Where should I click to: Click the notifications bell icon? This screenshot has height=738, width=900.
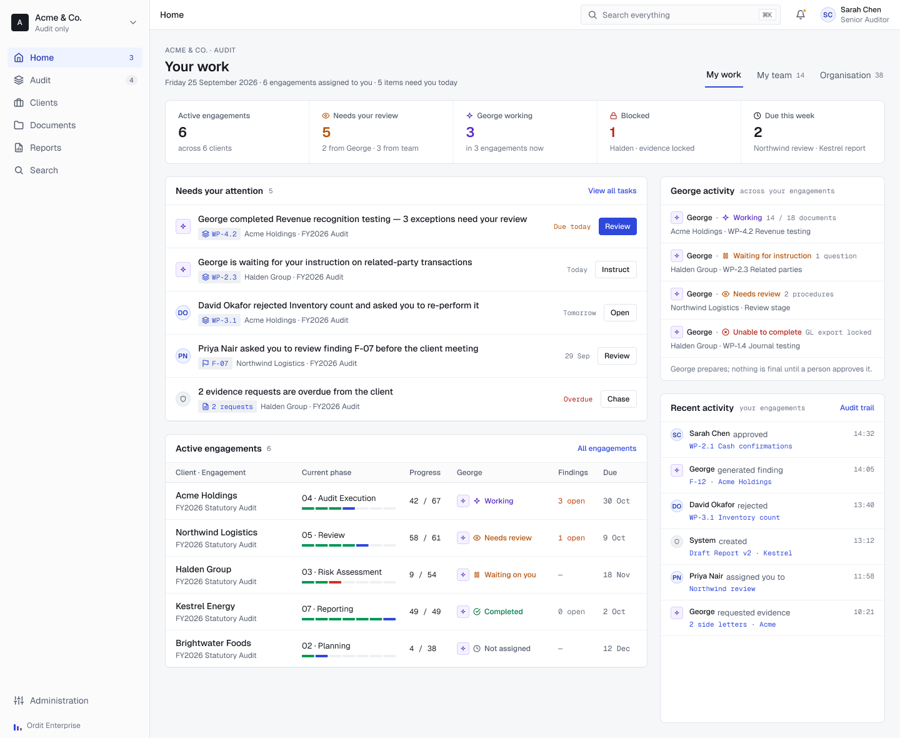coord(801,14)
